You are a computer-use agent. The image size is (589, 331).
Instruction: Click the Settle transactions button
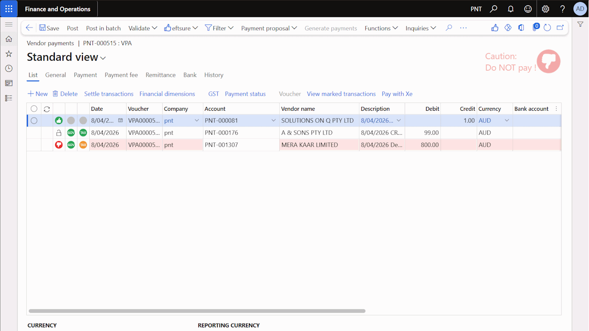point(109,94)
